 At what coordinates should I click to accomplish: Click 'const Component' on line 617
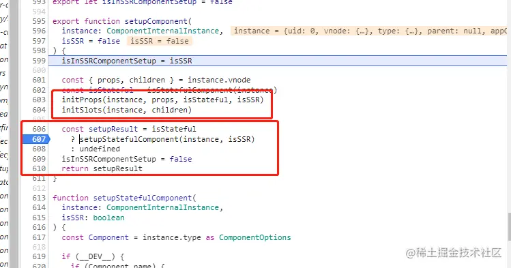click(x=95, y=237)
